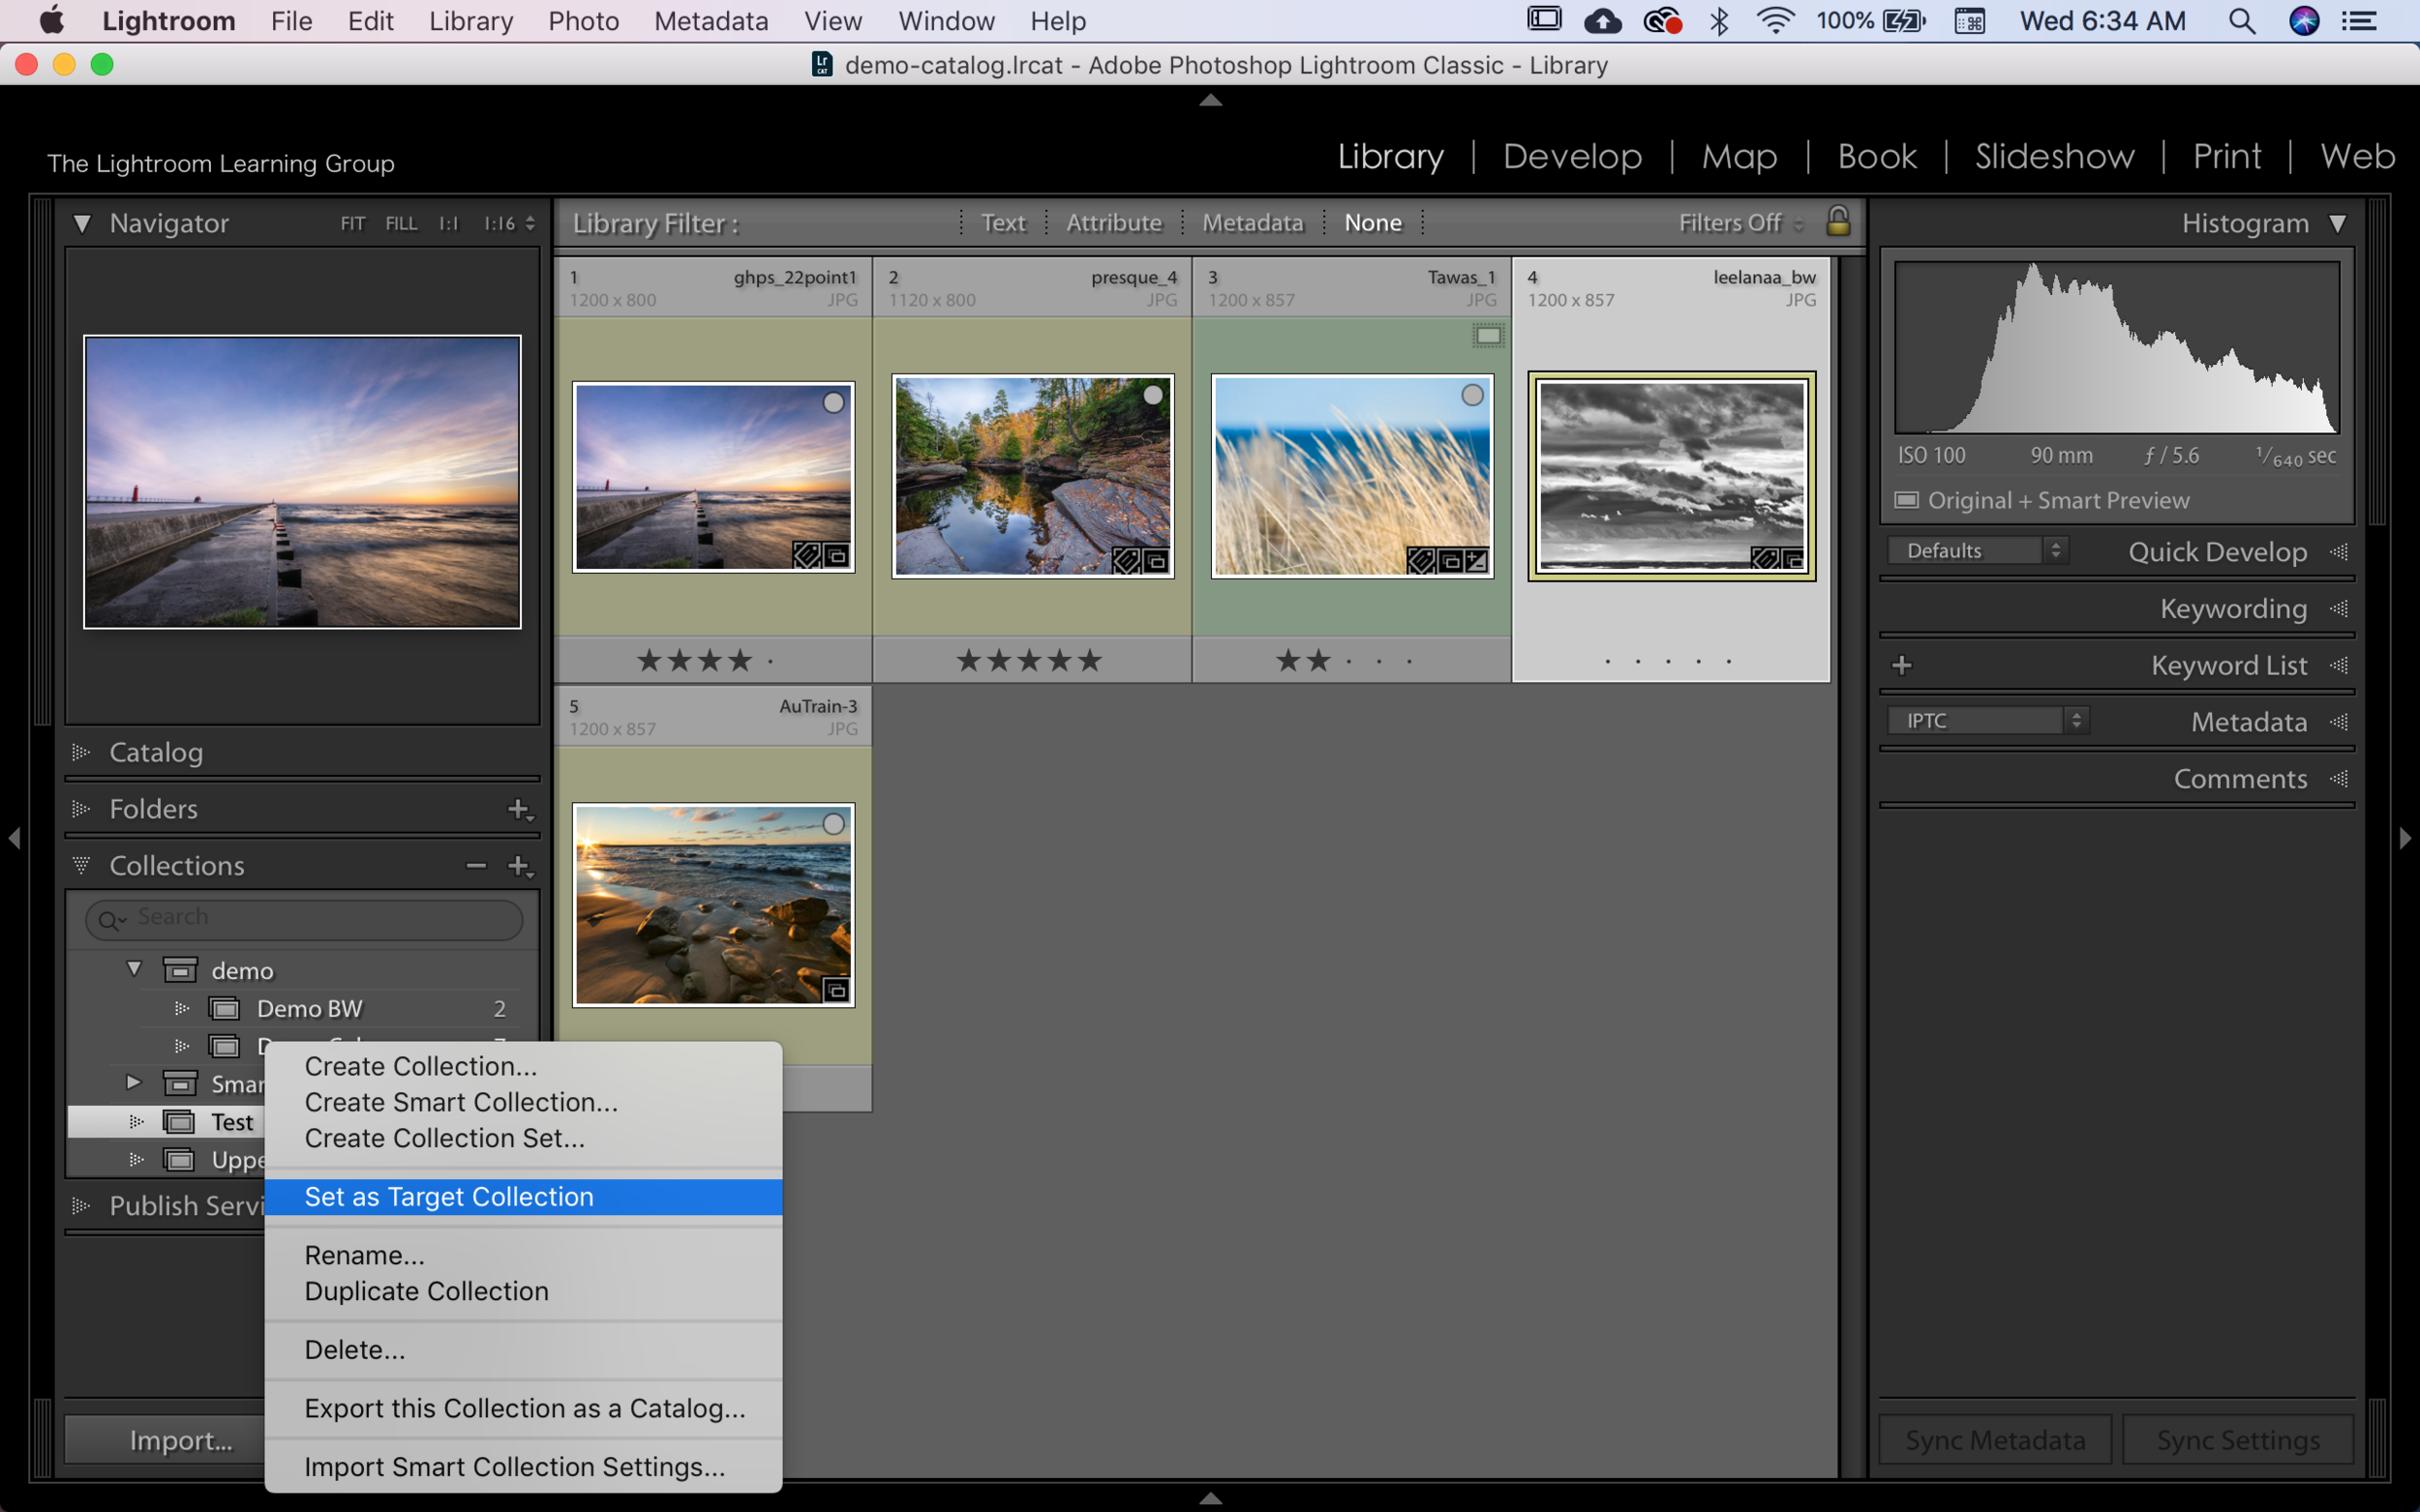Enable the Attribute filter in Library Filter
This screenshot has height=1512, width=2420.
tap(1113, 222)
